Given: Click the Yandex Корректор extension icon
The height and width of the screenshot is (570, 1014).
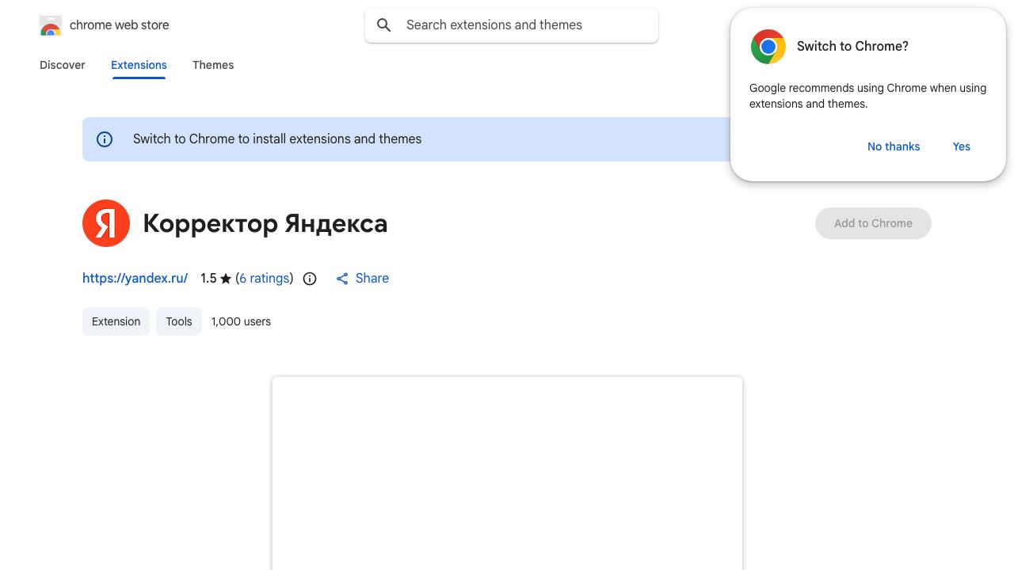Looking at the screenshot, I should [106, 223].
